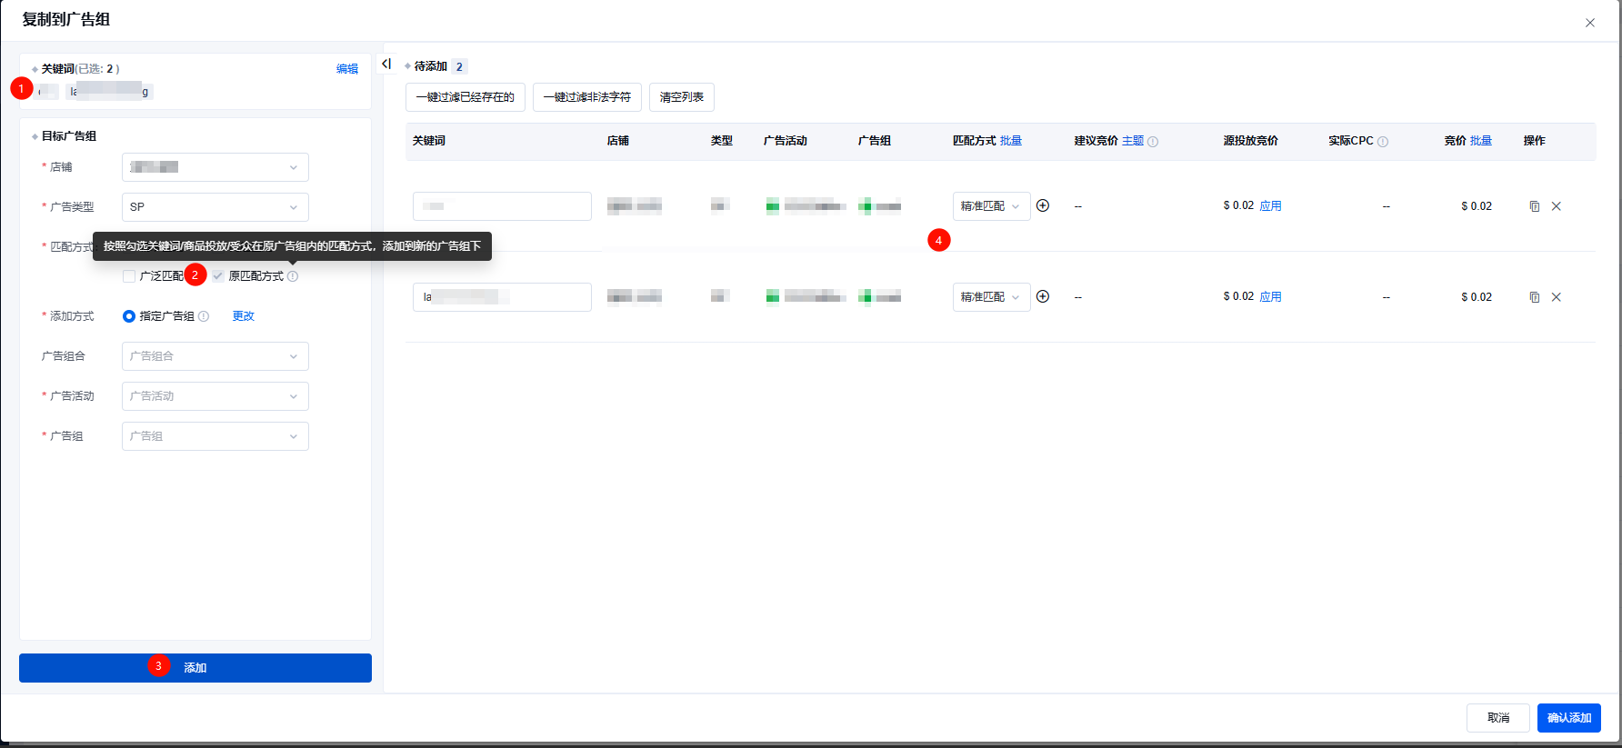This screenshot has width=1622, height=748.
Task: Open the 广告类型 SP dropdown
Action: coord(215,207)
